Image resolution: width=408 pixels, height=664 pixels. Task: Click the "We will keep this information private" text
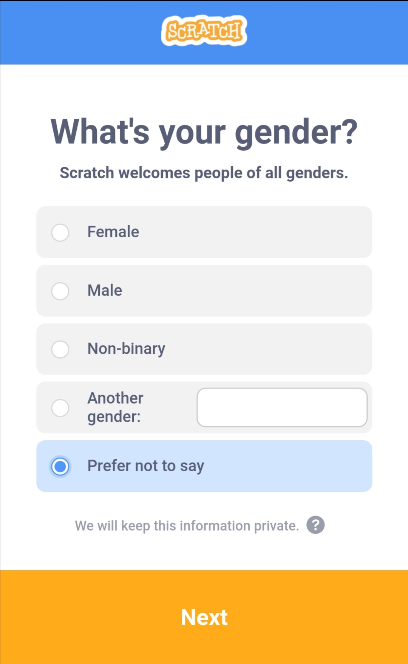coord(187,526)
